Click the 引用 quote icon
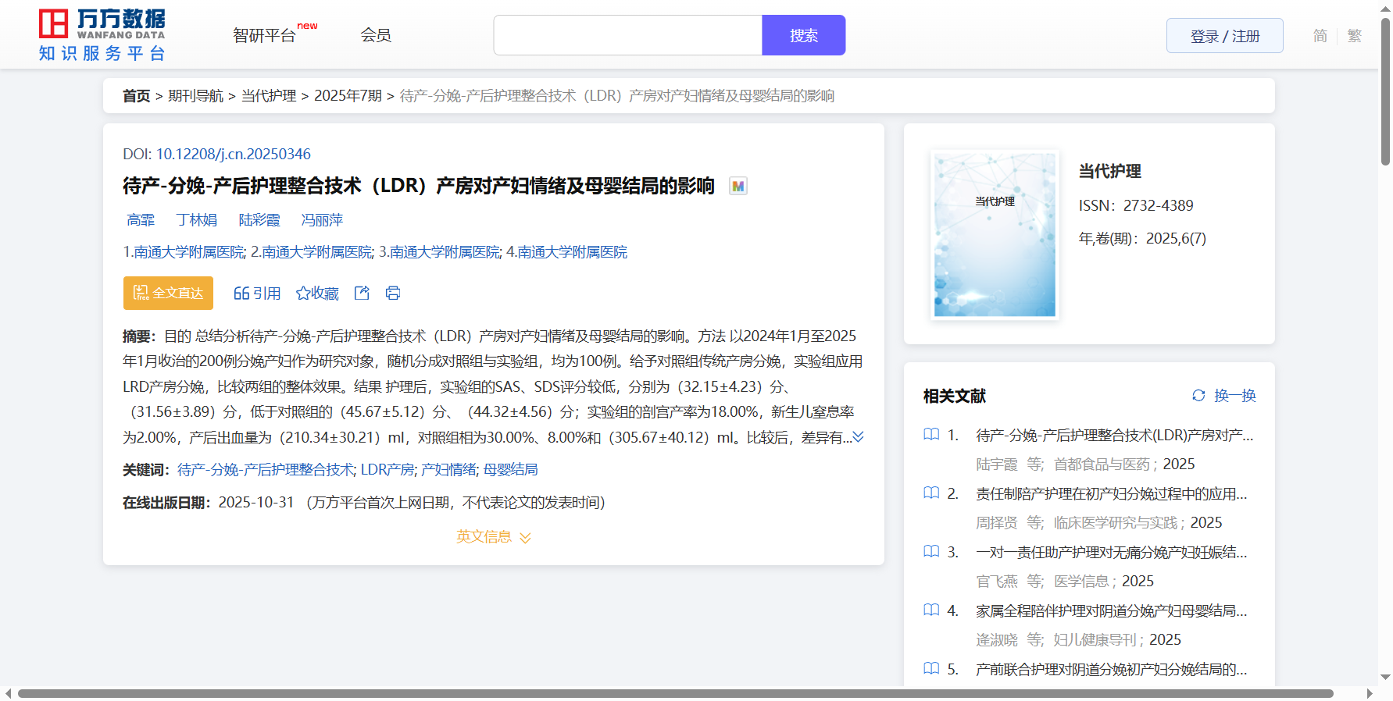The height and width of the screenshot is (701, 1393). click(x=241, y=294)
